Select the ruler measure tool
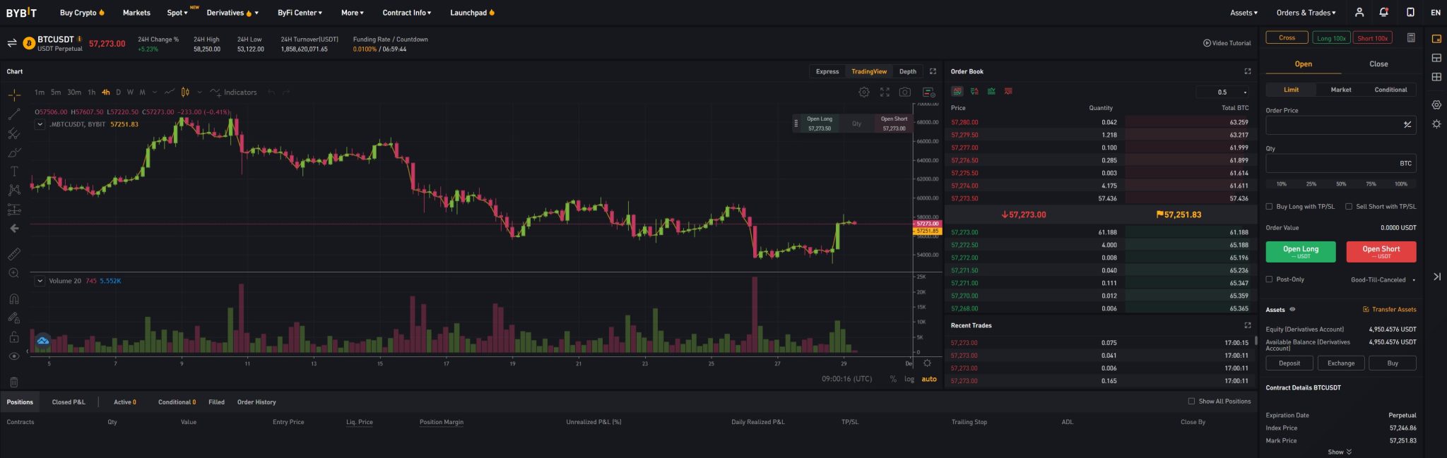1447x458 pixels. [x=14, y=254]
